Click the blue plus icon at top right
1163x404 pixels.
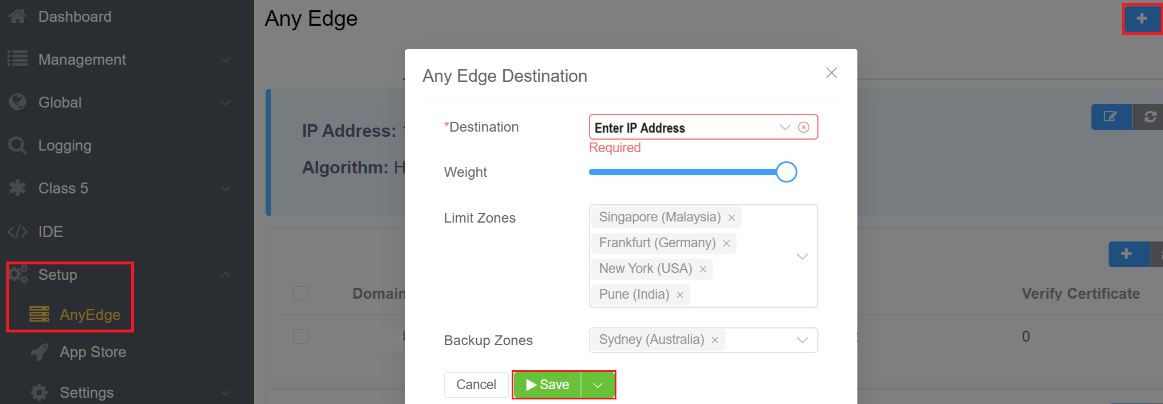[x=1141, y=19]
